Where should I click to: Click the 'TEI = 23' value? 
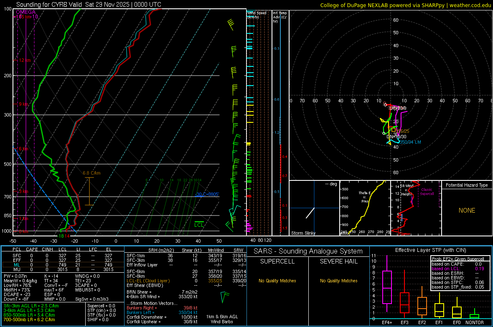[x=83, y=281]
